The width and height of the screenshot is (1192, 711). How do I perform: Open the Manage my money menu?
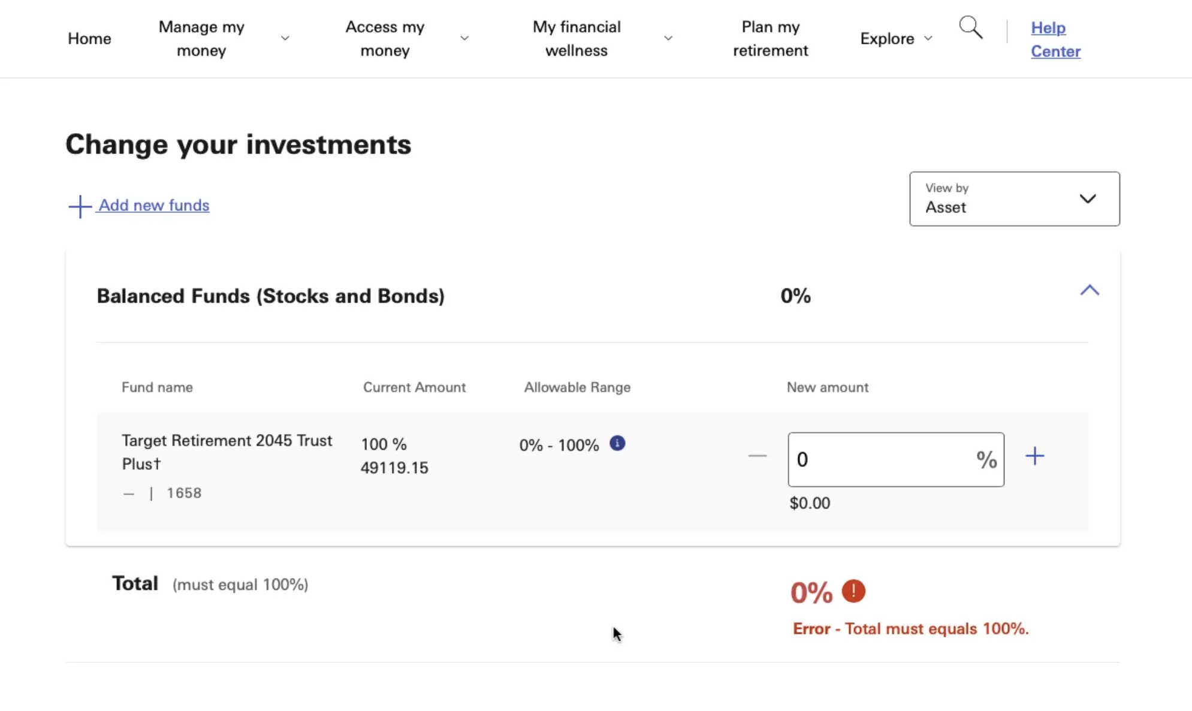pos(201,38)
